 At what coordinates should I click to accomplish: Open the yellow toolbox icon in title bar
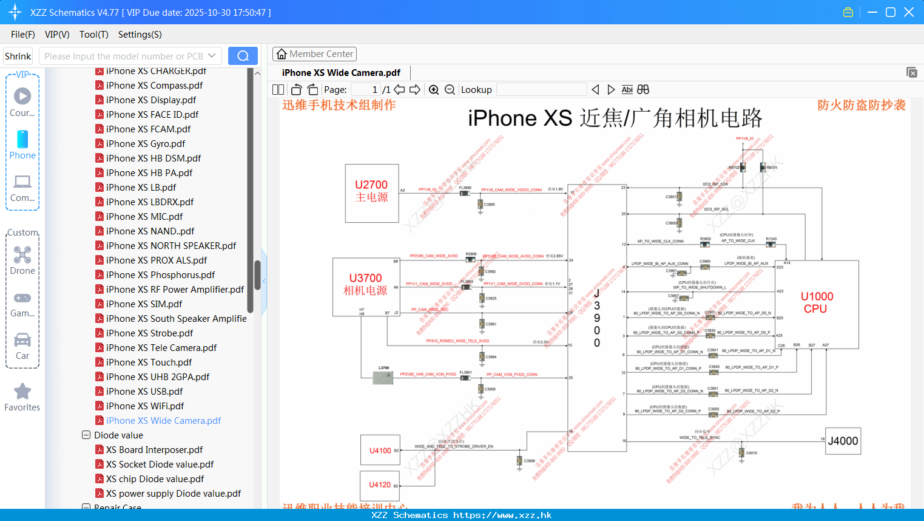tap(848, 12)
